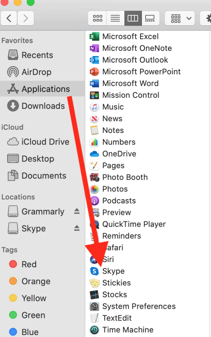Select System Preferences in the list
The height and width of the screenshot is (337, 211).
coord(139,306)
